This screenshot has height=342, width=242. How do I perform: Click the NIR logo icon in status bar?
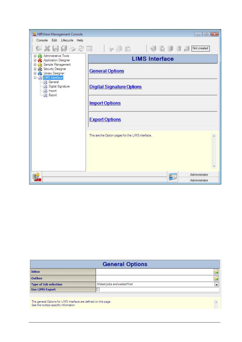coord(37,177)
